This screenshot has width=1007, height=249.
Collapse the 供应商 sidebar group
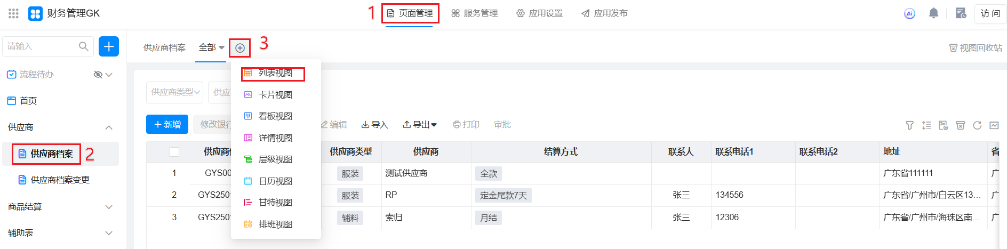click(109, 127)
